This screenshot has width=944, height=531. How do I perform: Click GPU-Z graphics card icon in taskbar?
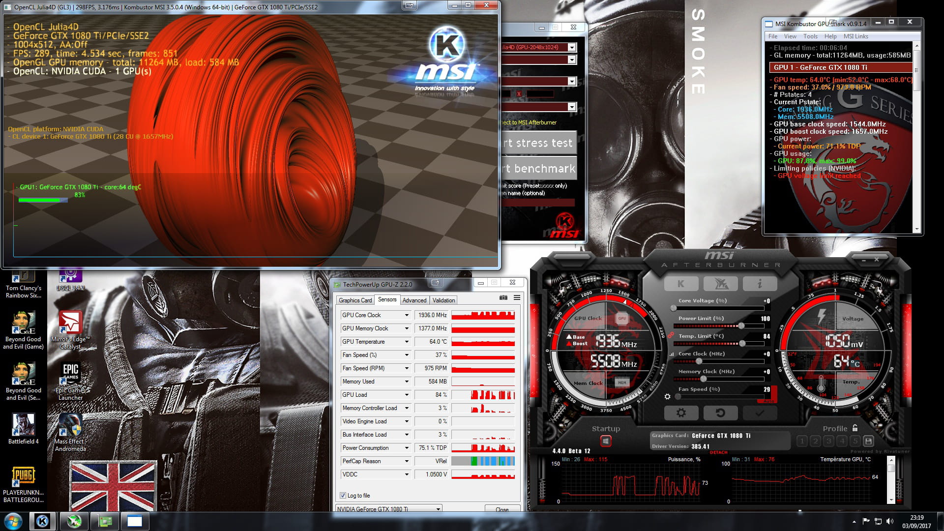(x=105, y=521)
